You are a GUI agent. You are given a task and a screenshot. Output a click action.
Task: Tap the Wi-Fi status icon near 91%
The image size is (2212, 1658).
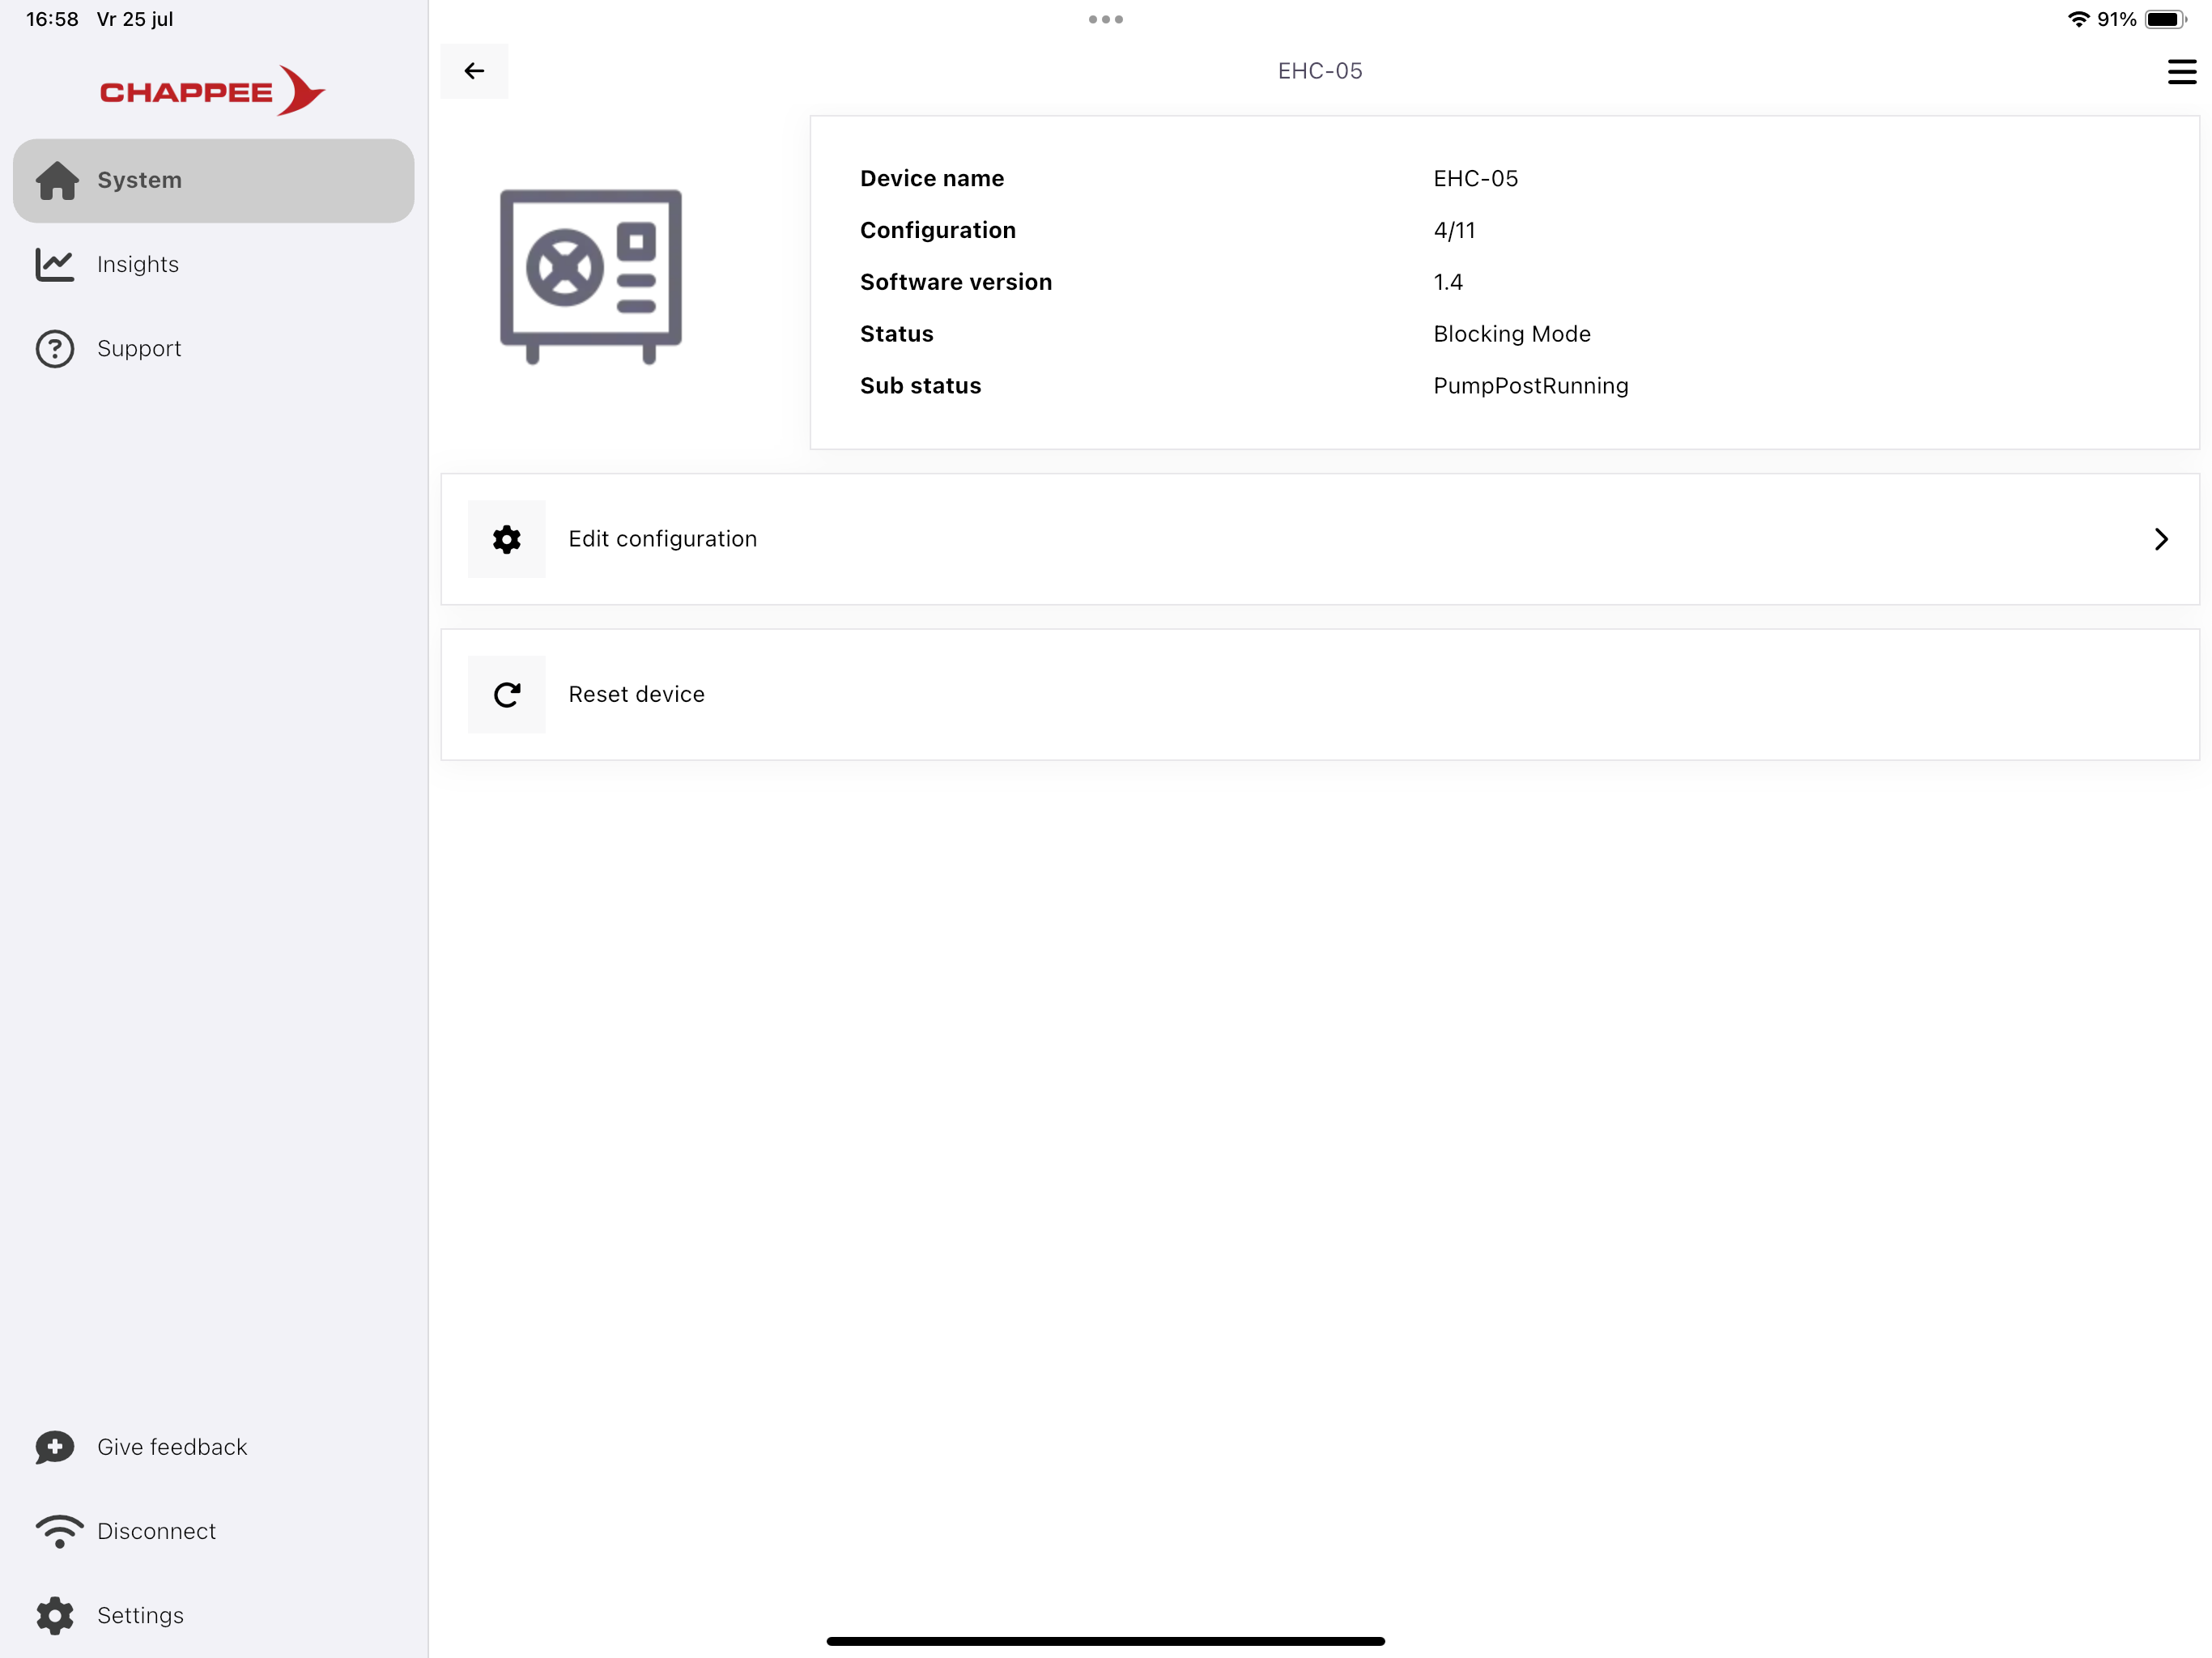tap(2079, 19)
